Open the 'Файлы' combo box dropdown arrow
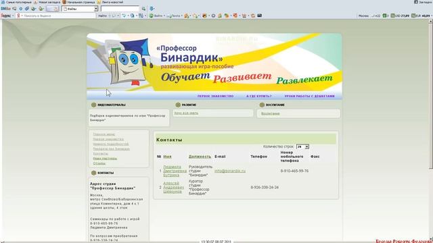This screenshot has height=243, width=433. pyautogui.click(x=96, y=9)
